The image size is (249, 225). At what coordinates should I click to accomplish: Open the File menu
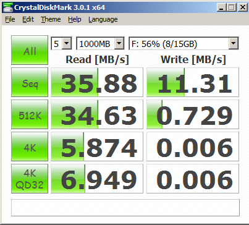pos(10,19)
